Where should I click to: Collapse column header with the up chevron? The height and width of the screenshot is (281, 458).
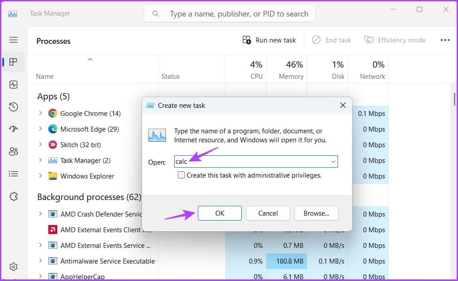point(90,60)
